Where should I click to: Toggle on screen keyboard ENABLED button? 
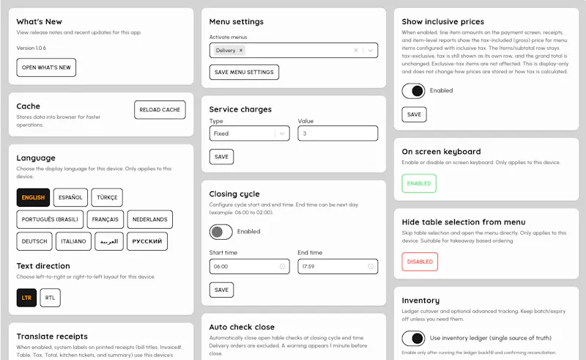coord(419,183)
